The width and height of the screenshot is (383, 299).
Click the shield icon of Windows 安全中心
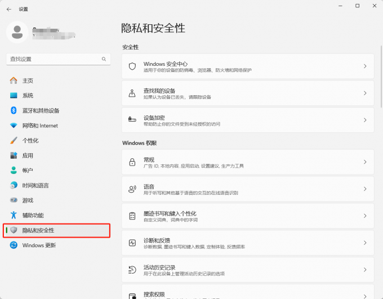132,66
